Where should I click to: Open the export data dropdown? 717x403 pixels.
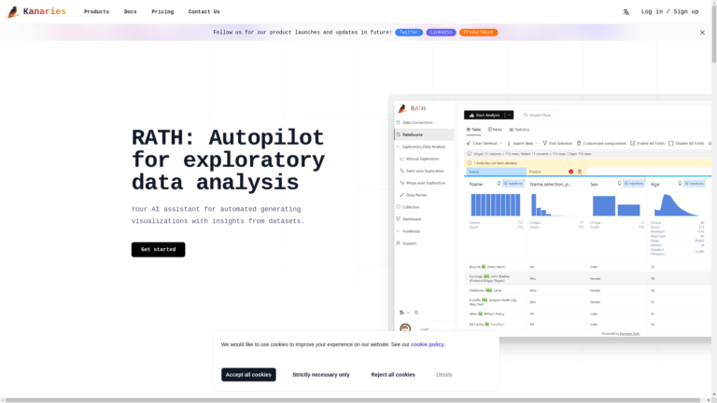click(x=521, y=144)
